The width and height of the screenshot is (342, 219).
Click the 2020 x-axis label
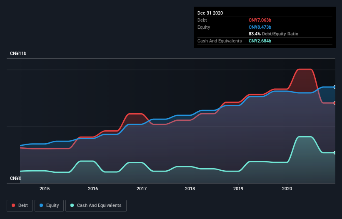point(287,189)
